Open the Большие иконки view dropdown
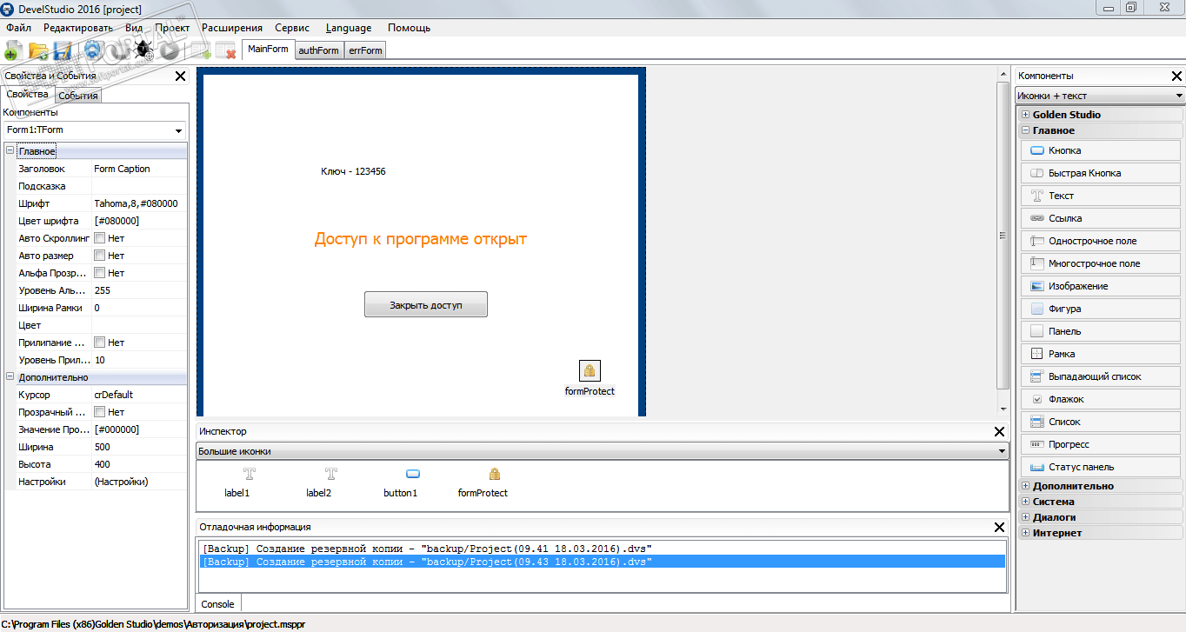The image size is (1186, 632). pyautogui.click(x=602, y=451)
